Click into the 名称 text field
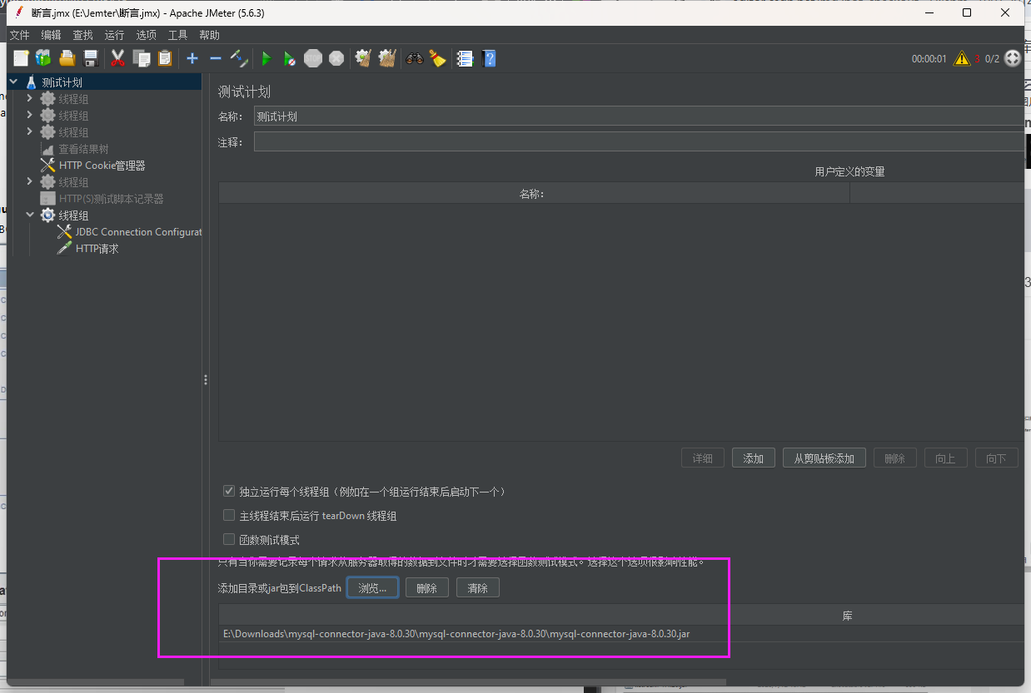Screen dimensions: 1031x693 pos(639,116)
